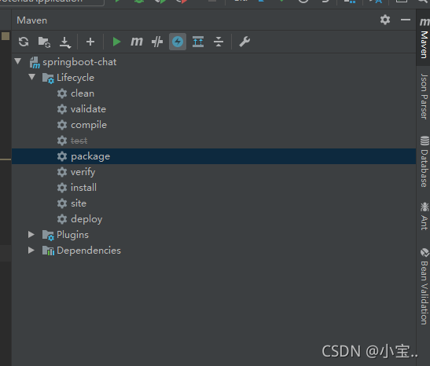This screenshot has width=430, height=366.
Task: Toggle offline mode icon
Action: pos(157,42)
